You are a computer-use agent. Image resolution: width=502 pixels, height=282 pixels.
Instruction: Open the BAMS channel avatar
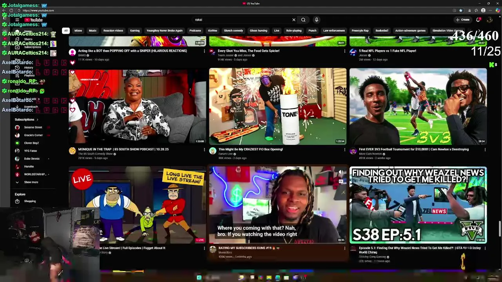72,52
